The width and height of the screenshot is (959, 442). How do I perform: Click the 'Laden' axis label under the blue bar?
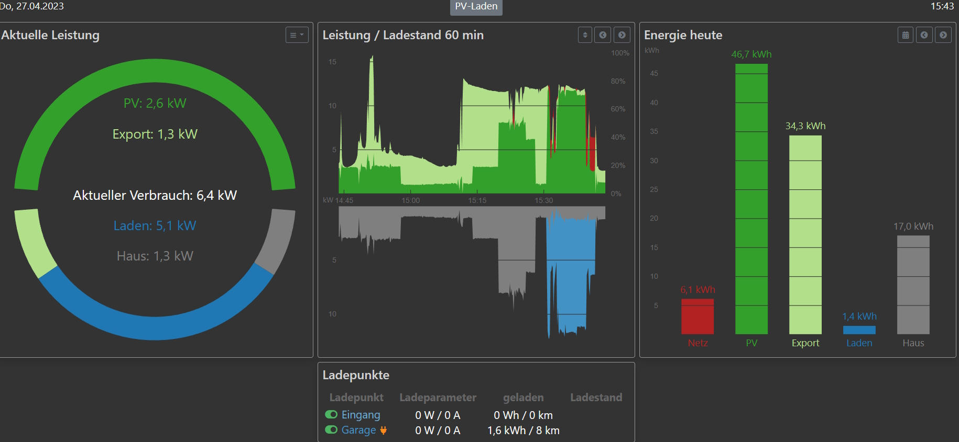pyautogui.click(x=859, y=343)
